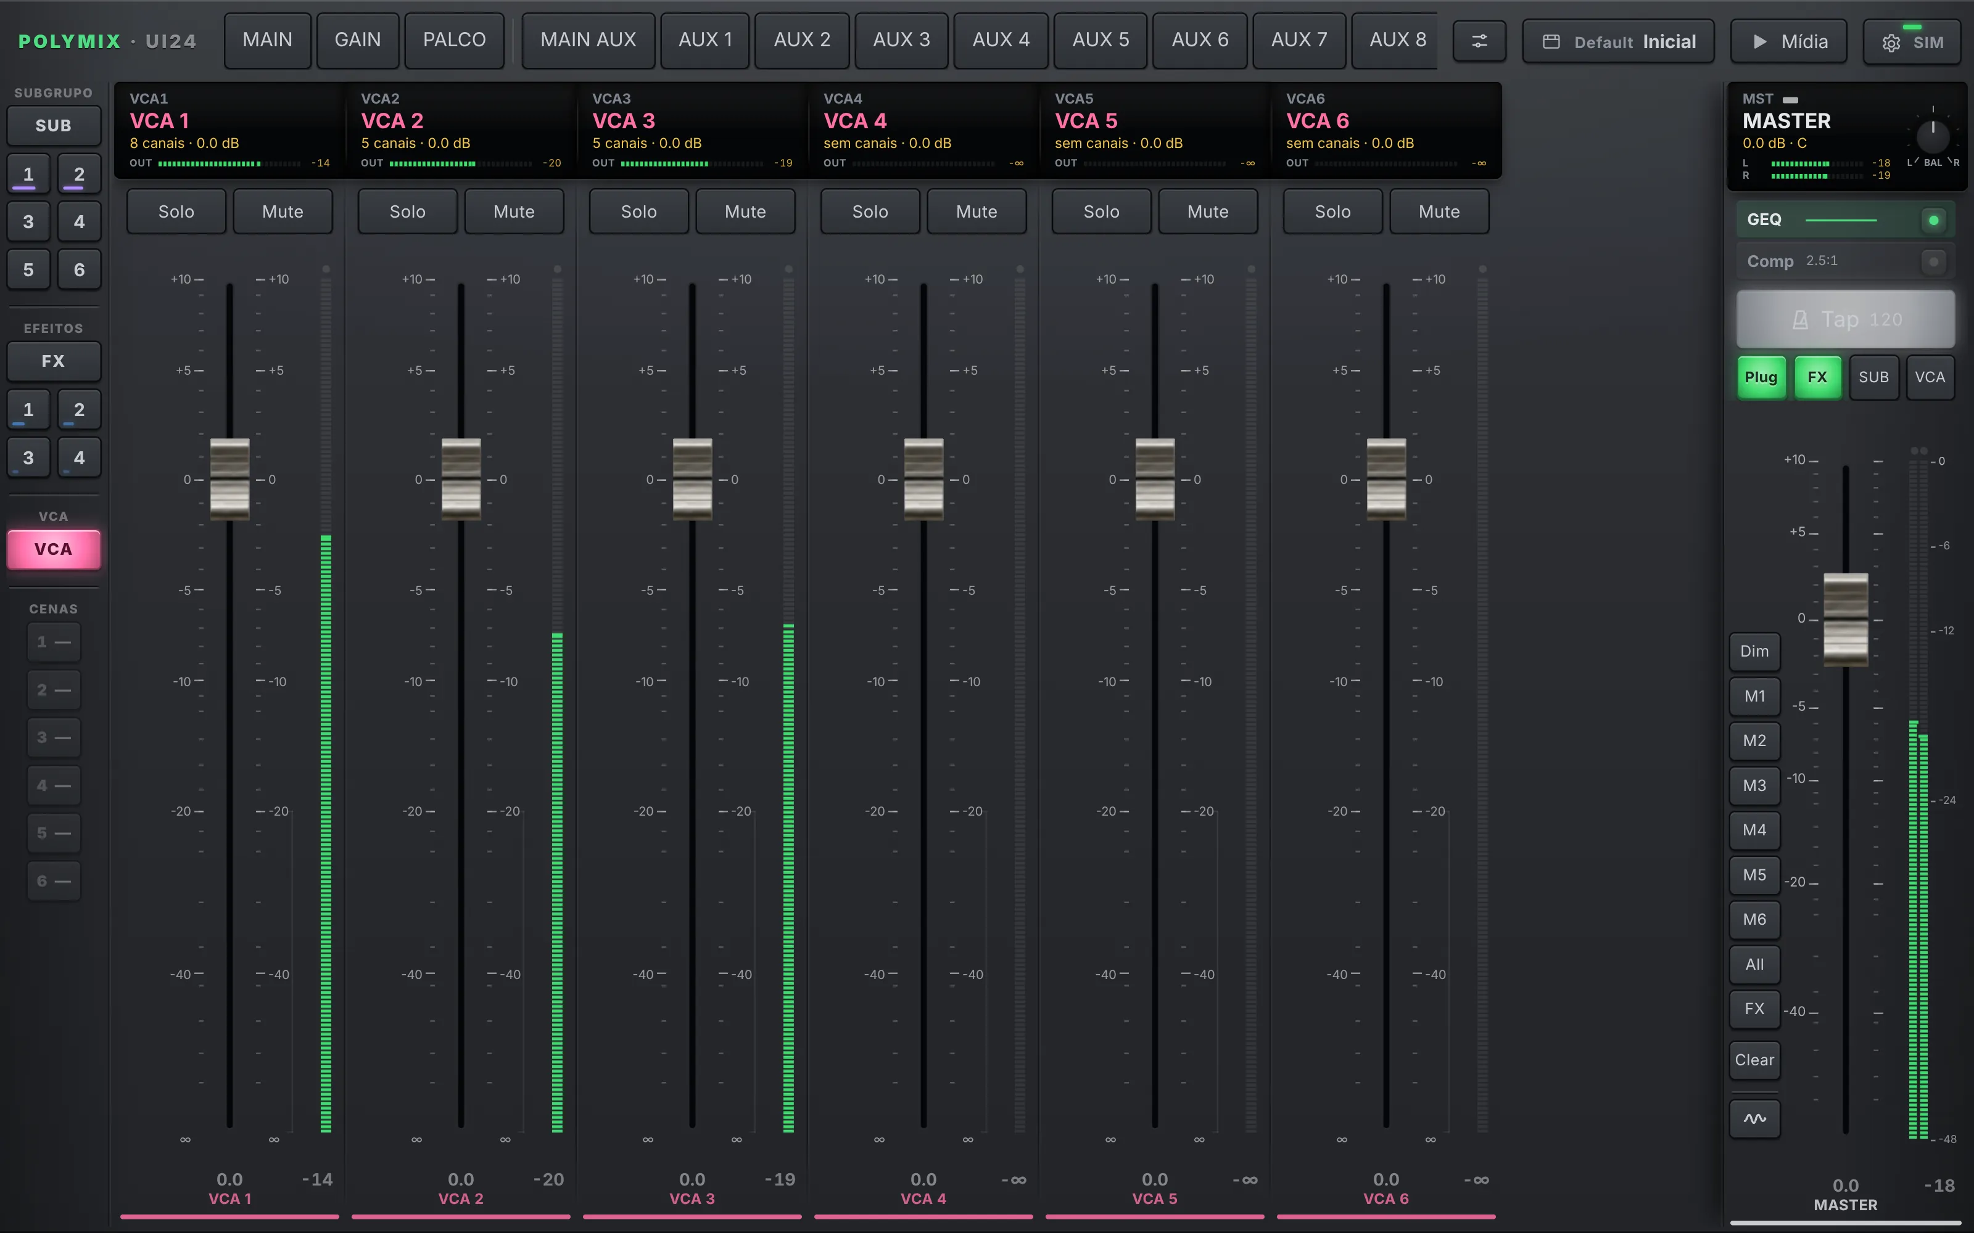
Task: Switch to the MAIN tab
Action: tap(268, 40)
